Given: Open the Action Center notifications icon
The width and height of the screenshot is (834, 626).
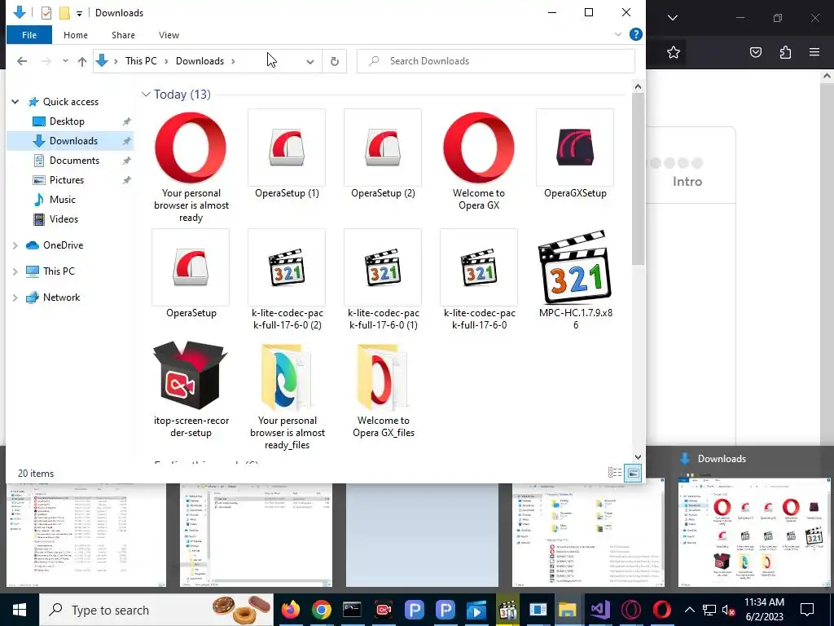Looking at the screenshot, I should pos(807,610).
